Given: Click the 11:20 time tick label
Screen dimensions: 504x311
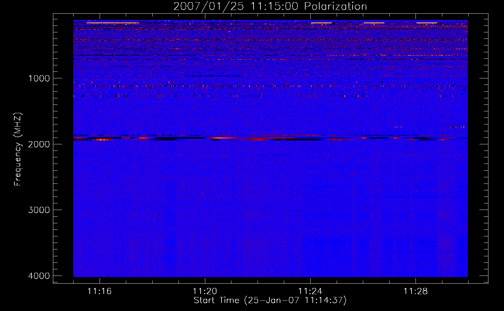Looking at the screenshot, I should (205, 291).
